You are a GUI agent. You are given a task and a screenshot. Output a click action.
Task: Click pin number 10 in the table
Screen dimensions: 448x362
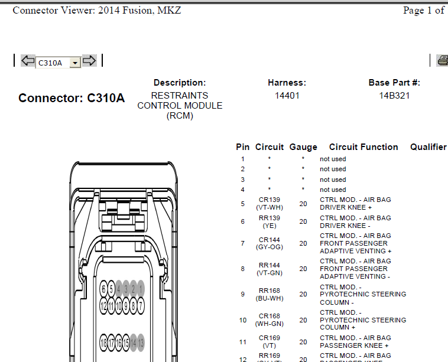point(242,320)
